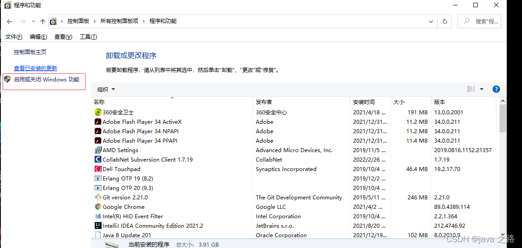Screen dimensions: 522x248
Task: Select the Google Chrome row name
Action: pyautogui.click(x=123, y=207)
